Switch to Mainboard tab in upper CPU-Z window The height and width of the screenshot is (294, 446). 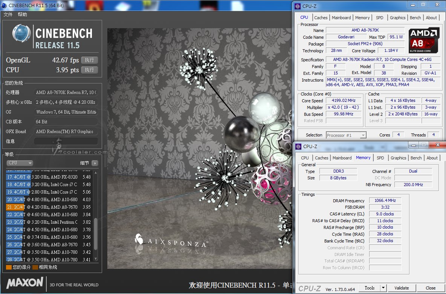point(341,18)
